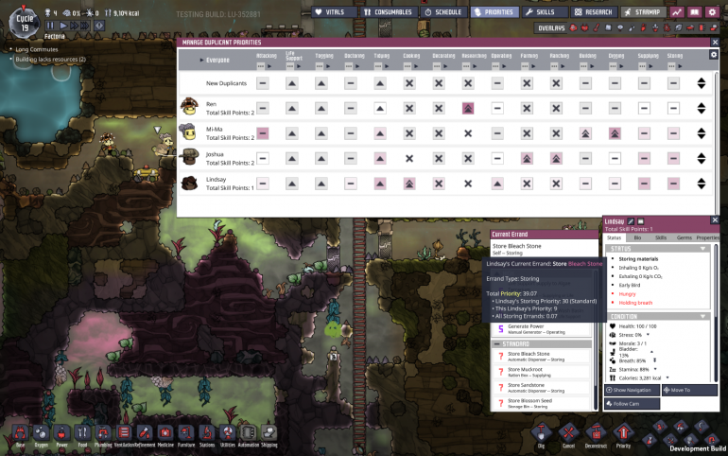Open the Vitals screen
The height and width of the screenshot is (456, 728).
pyautogui.click(x=335, y=12)
